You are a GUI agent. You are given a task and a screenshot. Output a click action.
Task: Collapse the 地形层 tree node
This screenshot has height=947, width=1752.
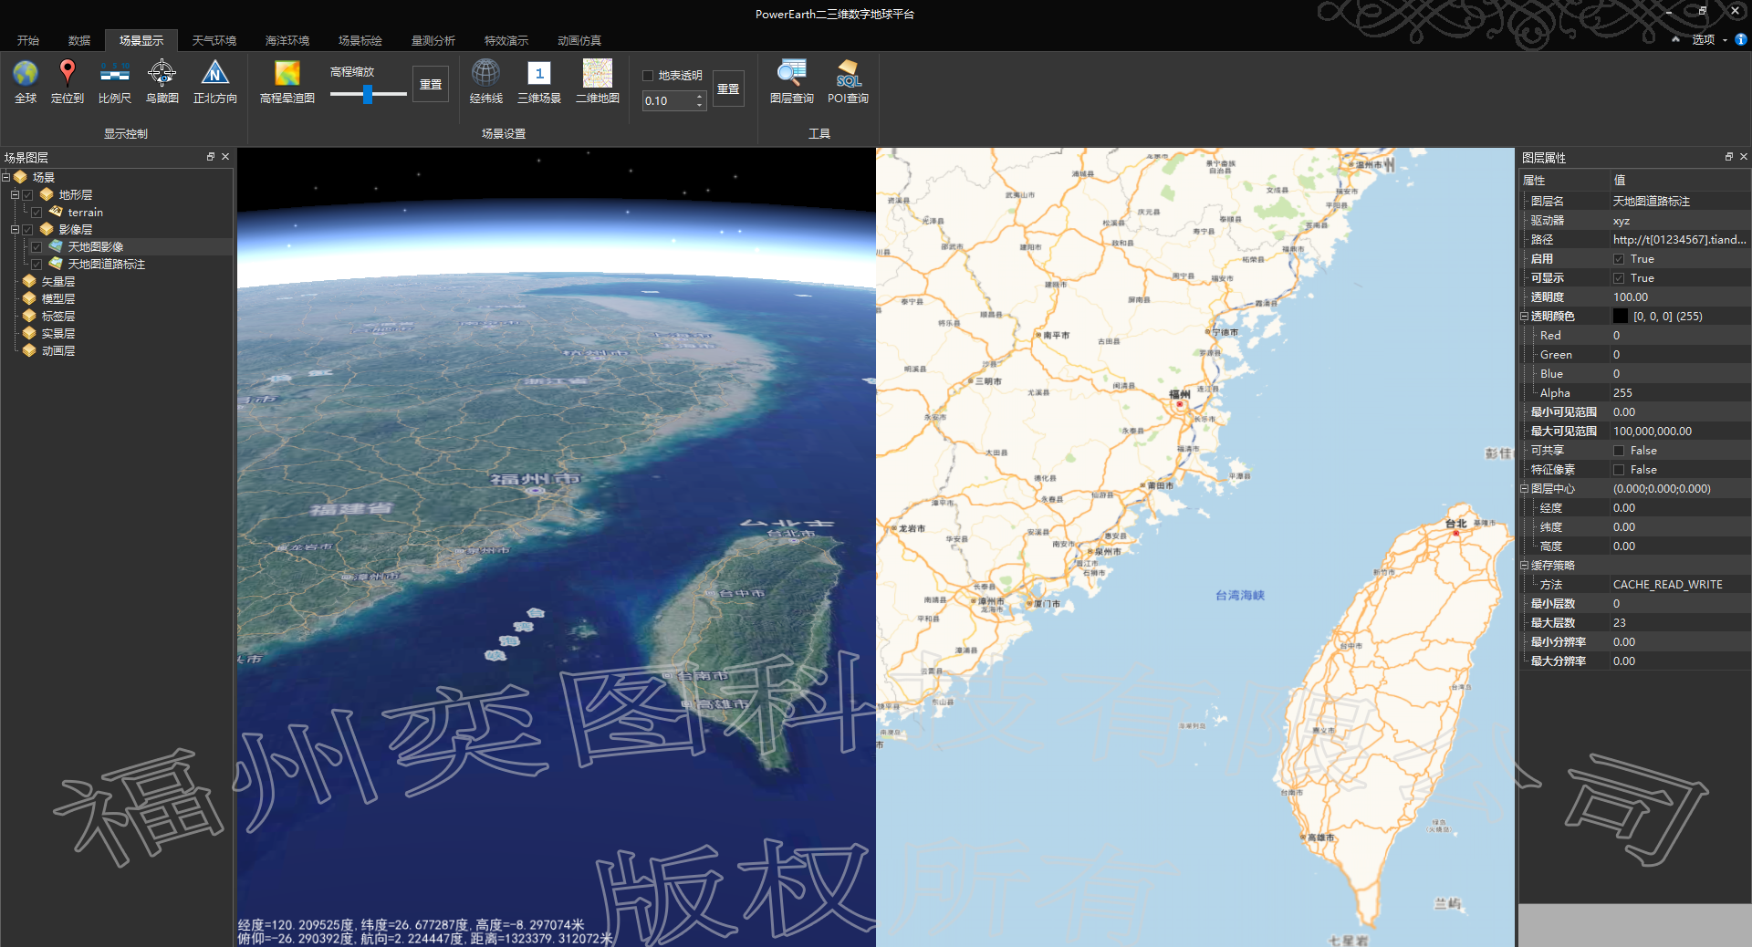point(15,194)
